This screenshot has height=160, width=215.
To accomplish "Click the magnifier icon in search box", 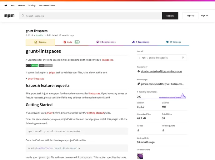I will tap(23, 16).
